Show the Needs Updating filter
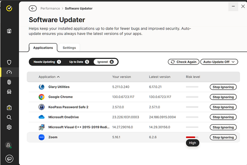This screenshot has height=165, width=247. coord(47,62)
